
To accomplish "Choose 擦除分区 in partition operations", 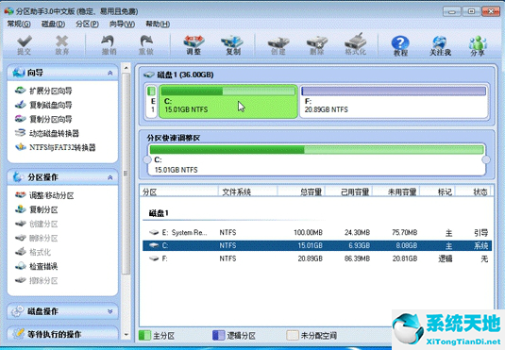I will 36,280.
